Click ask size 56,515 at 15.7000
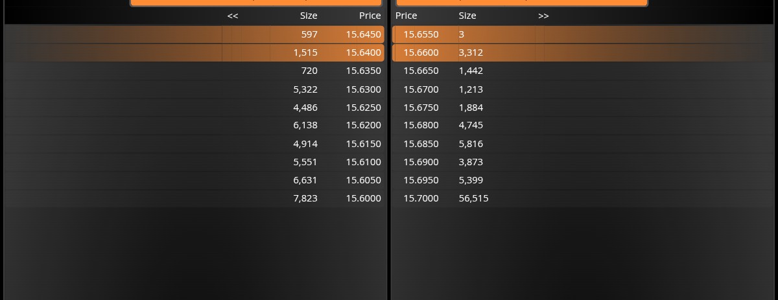This screenshot has height=300, width=778. point(473,198)
